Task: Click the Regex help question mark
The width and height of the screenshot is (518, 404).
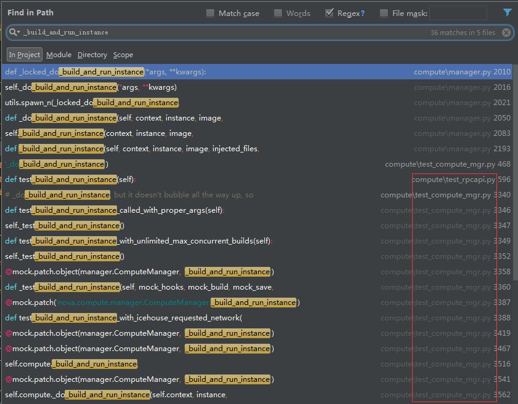Action: point(362,14)
